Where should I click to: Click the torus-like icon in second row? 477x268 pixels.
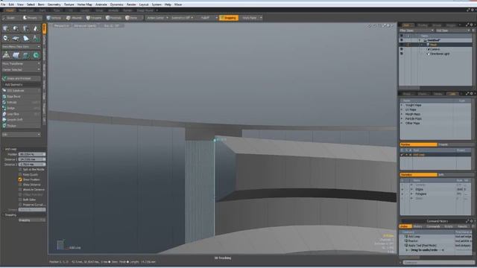(6, 38)
